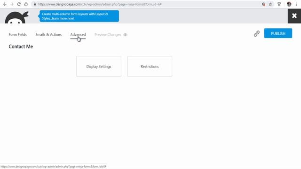Switch to the Form Fields tab
Image resolution: width=301 pixels, height=169 pixels.
click(18, 35)
